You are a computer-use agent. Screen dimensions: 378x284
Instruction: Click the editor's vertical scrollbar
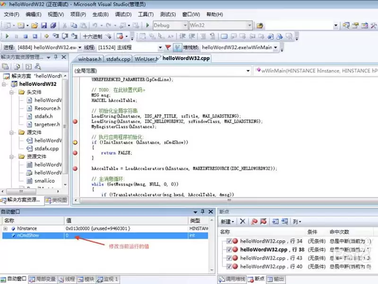click(x=375, y=132)
